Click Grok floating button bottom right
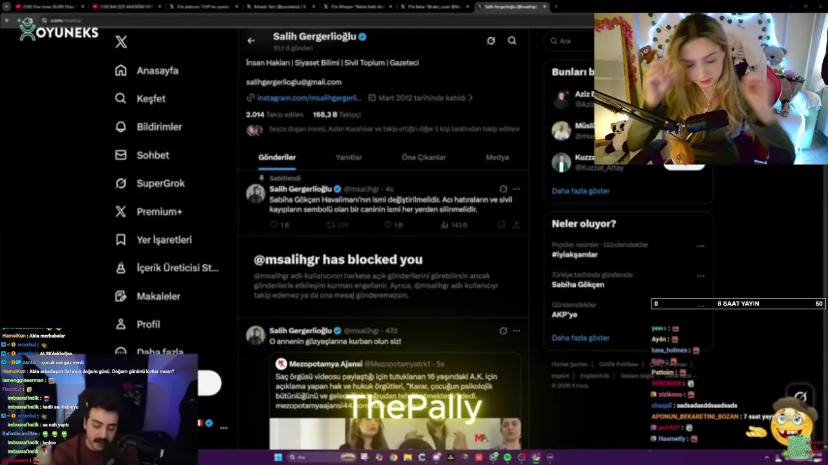 801,397
